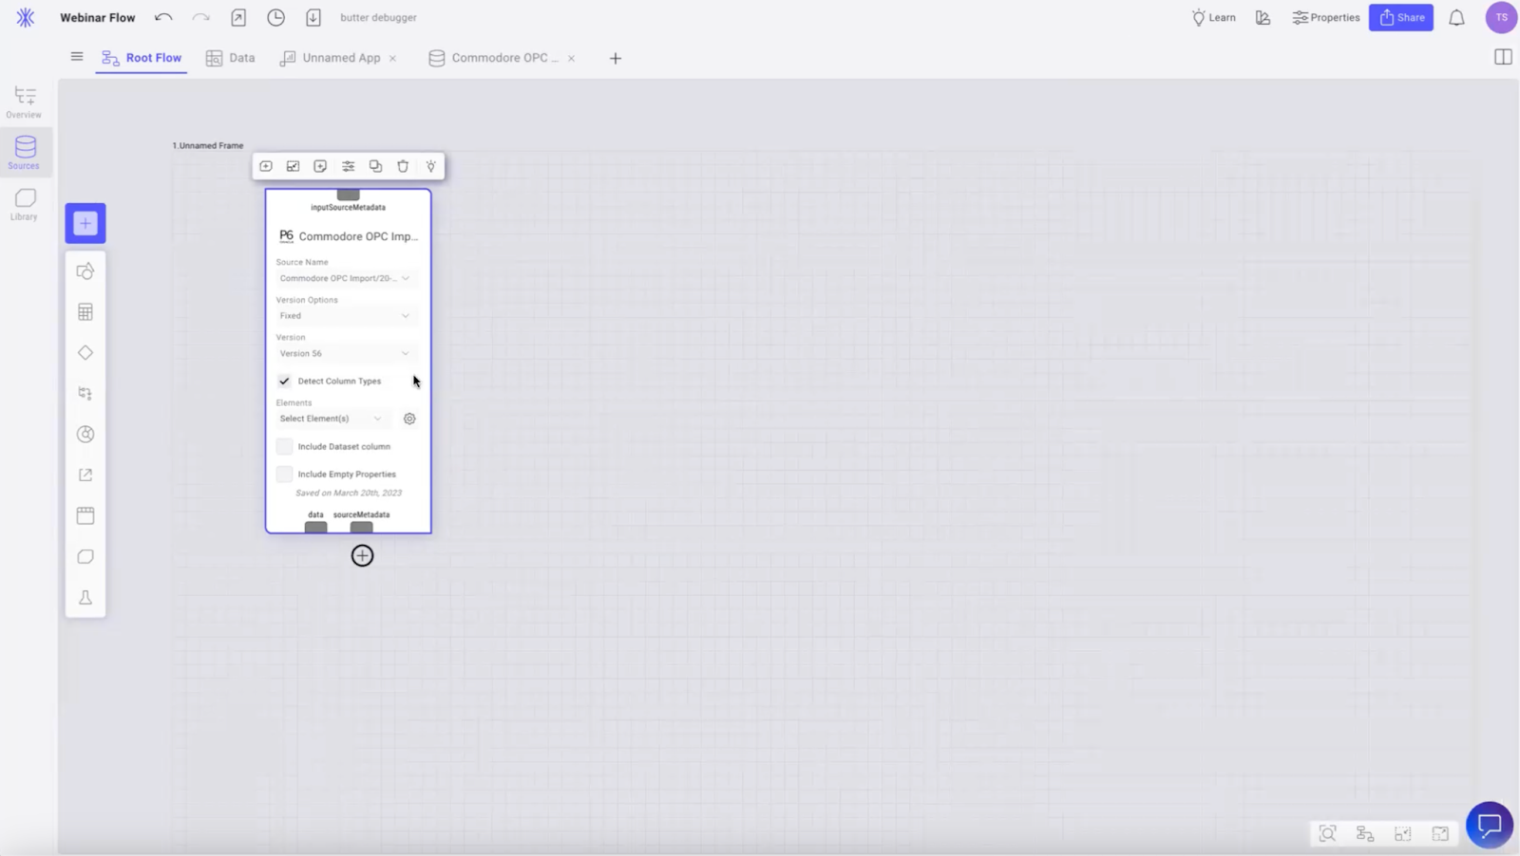Select the flow branching tool in the tool palette
The width and height of the screenshot is (1520, 856).
tap(85, 393)
